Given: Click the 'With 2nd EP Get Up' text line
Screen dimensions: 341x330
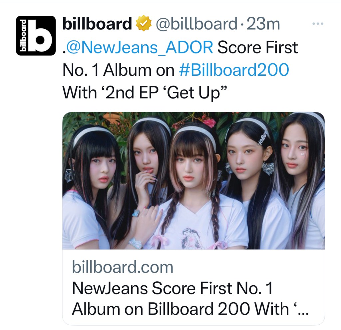Looking at the screenshot, I should [x=145, y=93].
